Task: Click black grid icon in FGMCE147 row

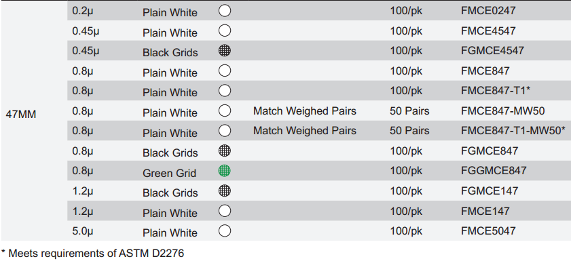Action: coord(225,190)
